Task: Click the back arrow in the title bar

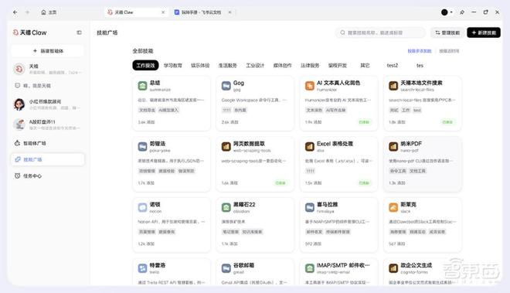Action: click(15, 12)
